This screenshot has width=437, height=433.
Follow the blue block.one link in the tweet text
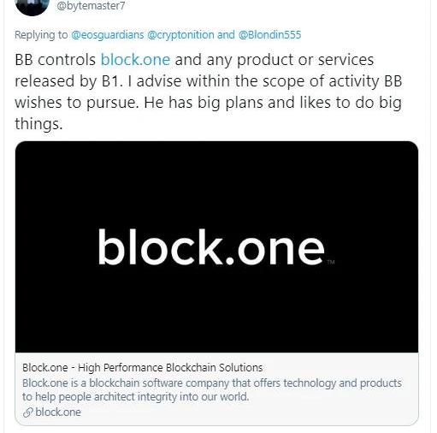point(135,60)
